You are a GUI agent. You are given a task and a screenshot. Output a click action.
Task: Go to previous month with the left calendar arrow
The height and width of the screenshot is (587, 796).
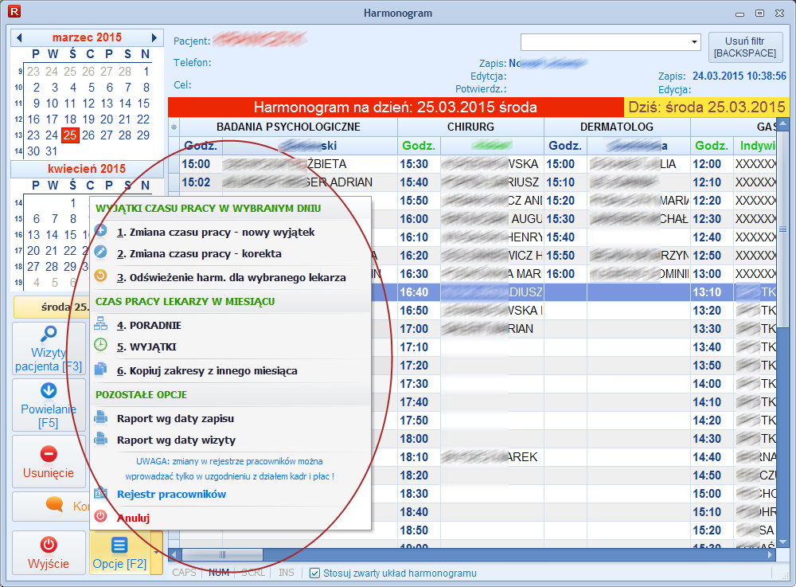coord(19,37)
